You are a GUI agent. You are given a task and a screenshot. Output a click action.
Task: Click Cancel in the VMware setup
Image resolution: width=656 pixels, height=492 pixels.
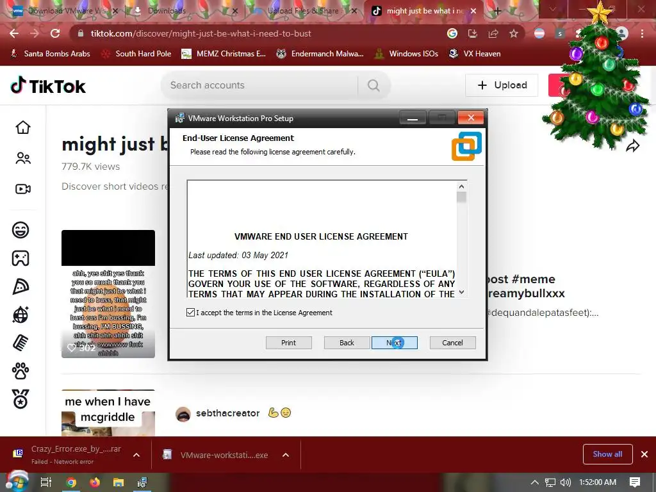coord(453,343)
